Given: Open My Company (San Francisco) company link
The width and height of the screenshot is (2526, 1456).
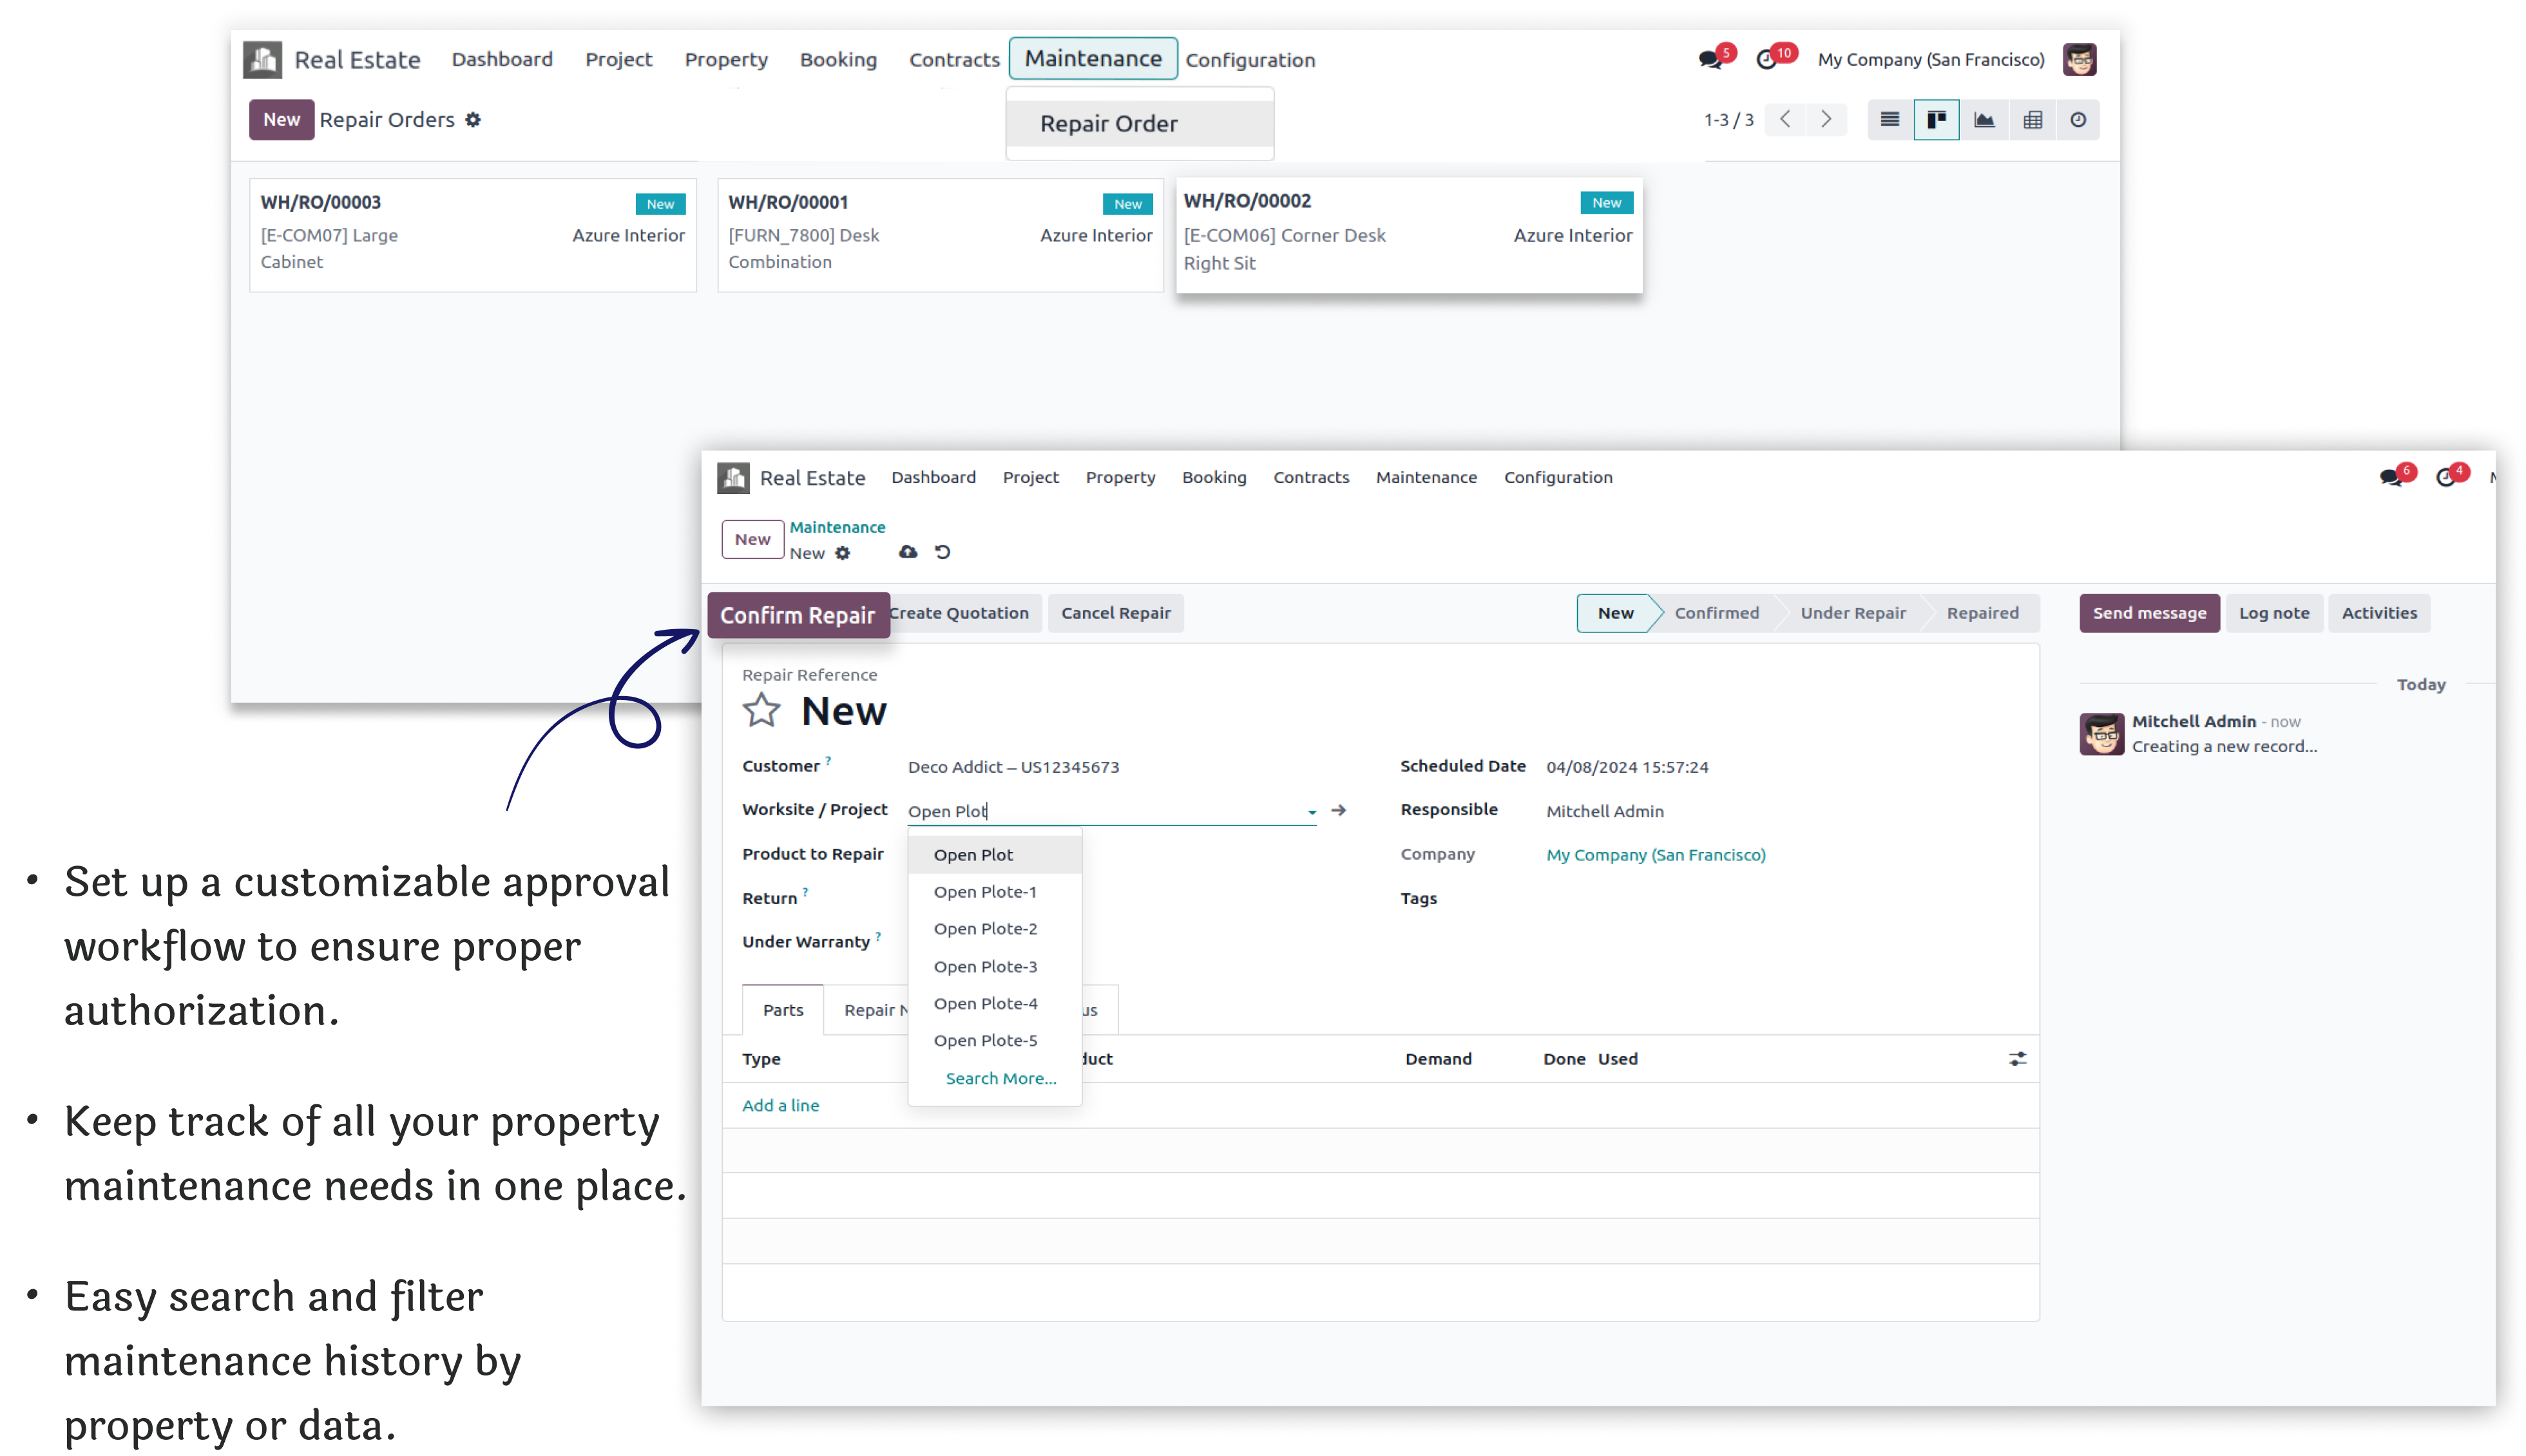Looking at the screenshot, I should point(1656,855).
